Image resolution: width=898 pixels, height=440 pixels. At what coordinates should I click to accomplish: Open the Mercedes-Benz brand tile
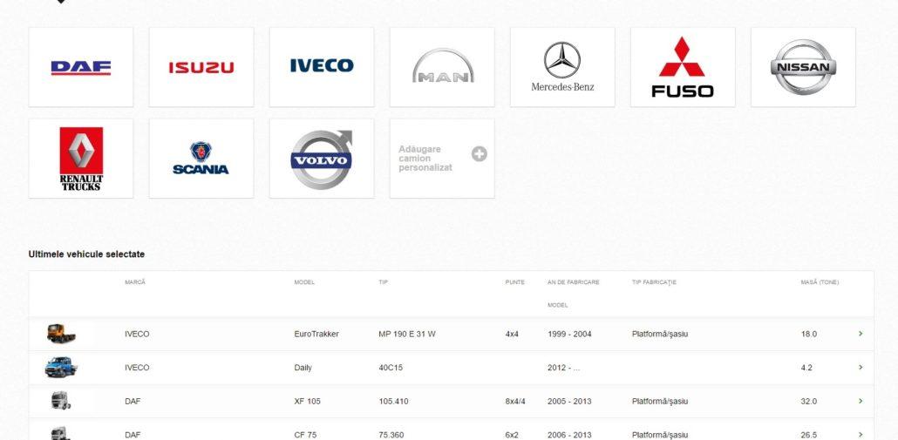(x=562, y=67)
